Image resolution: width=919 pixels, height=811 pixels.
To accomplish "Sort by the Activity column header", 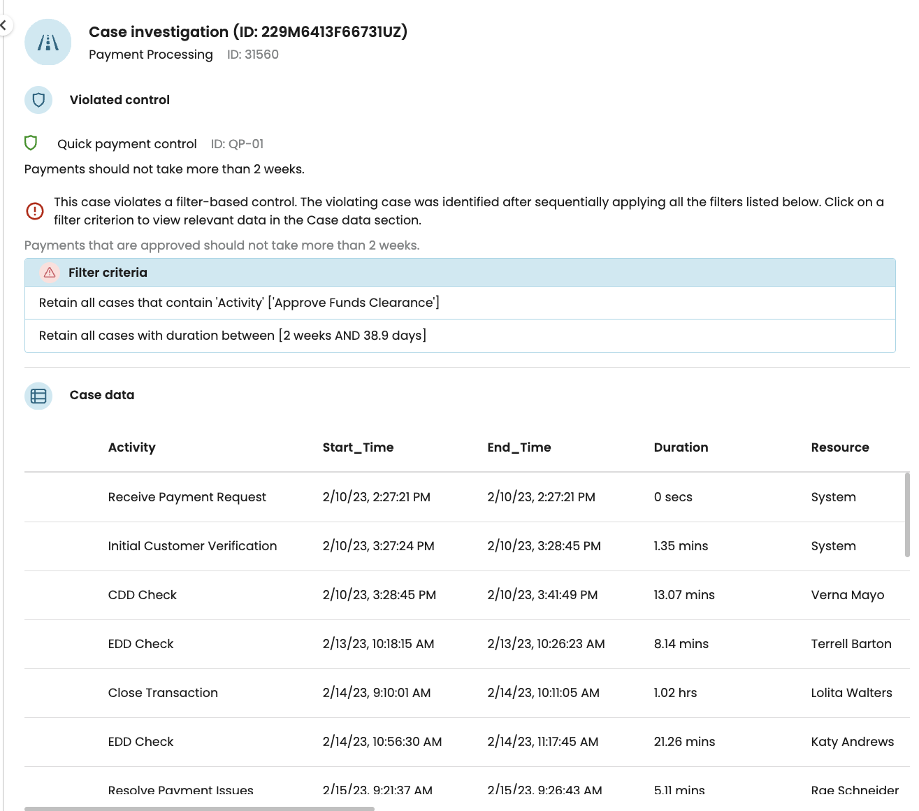I will point(132,447).
